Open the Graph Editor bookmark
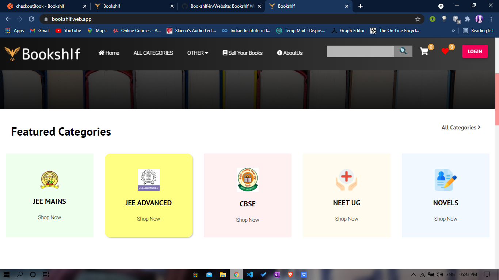The height and width of the screenshot is (280, 499). (348, 31)
